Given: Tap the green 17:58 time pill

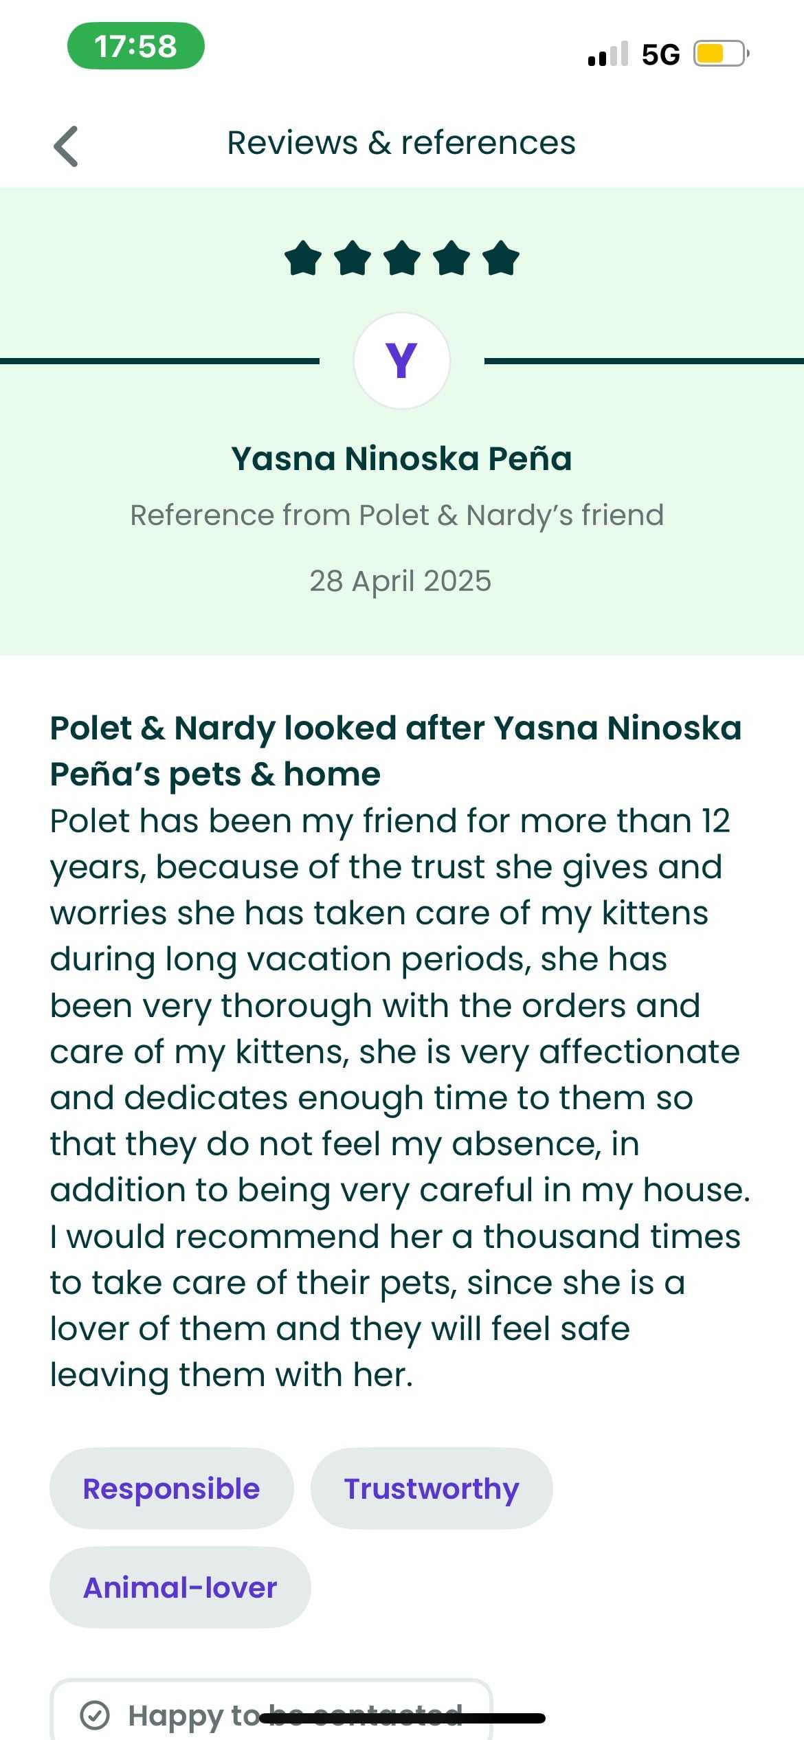Looking at the screenshot, I should click(135, 46).
